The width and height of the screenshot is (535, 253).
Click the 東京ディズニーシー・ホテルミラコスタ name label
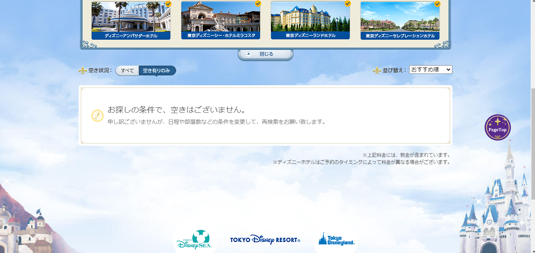click(x=221, y=36)
